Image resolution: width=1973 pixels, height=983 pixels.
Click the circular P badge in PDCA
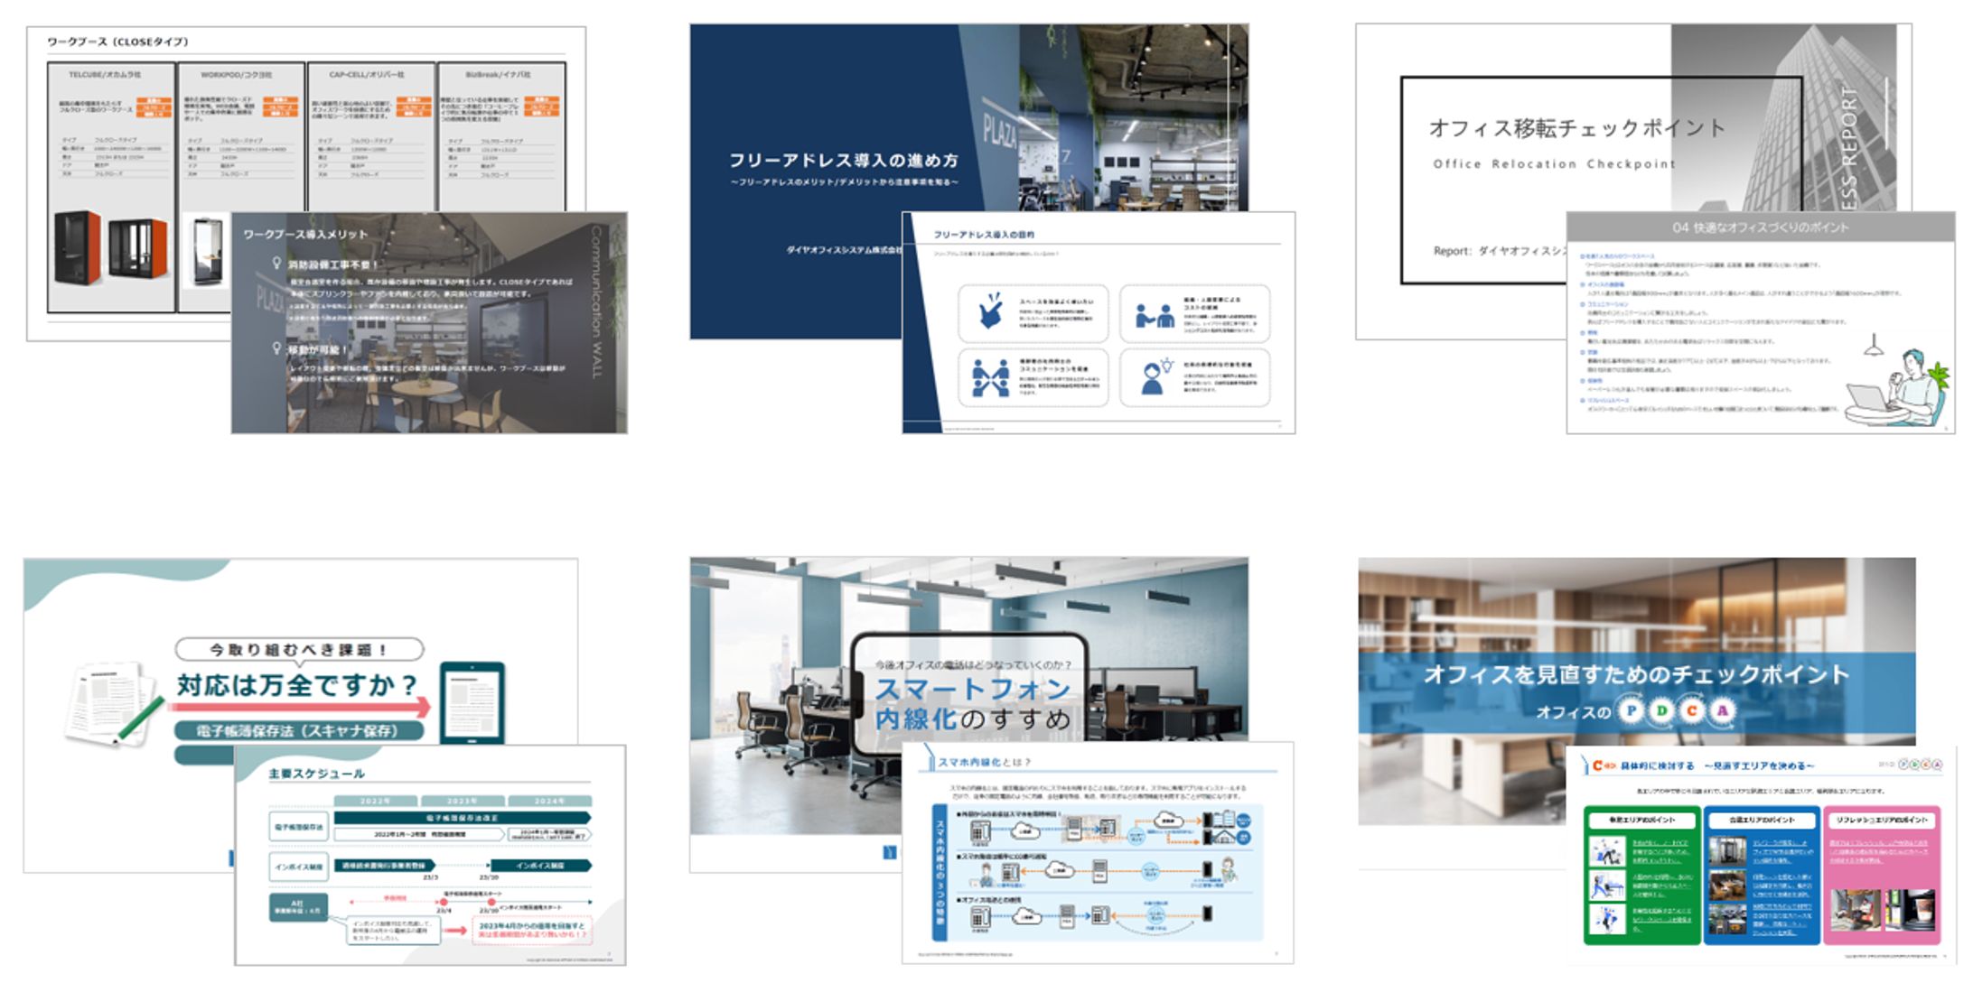1631,711
